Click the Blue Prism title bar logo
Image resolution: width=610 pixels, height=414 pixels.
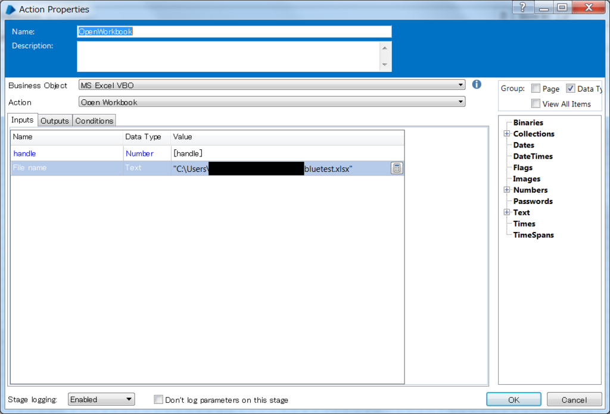point(11,10)
